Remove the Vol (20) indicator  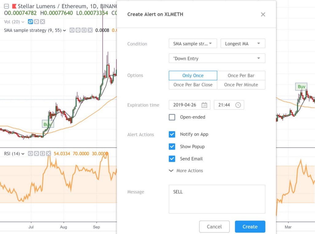coord(42,22)
